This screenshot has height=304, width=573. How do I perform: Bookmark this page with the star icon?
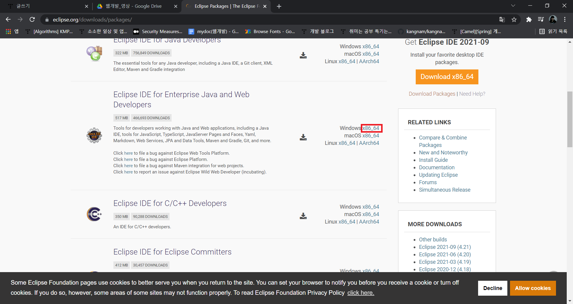click(514, 20)
